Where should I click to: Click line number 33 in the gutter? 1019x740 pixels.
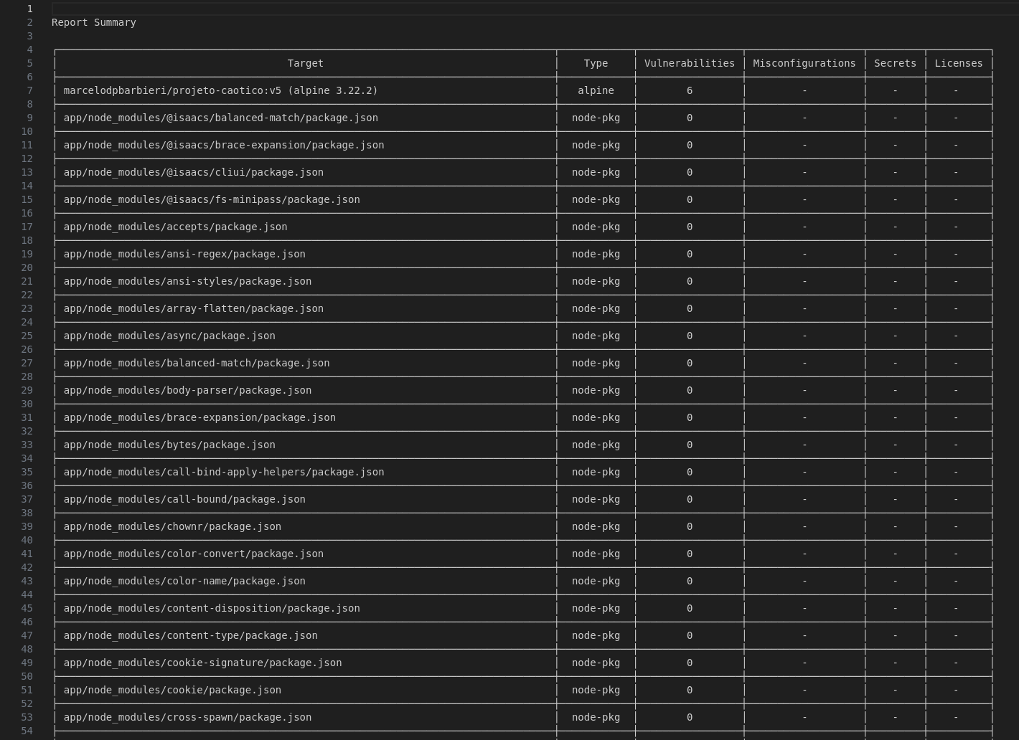(x=27, y=445)
